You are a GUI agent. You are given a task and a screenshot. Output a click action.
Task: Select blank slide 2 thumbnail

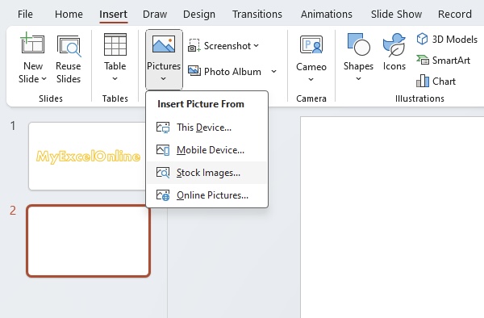(x=89, y=241)
